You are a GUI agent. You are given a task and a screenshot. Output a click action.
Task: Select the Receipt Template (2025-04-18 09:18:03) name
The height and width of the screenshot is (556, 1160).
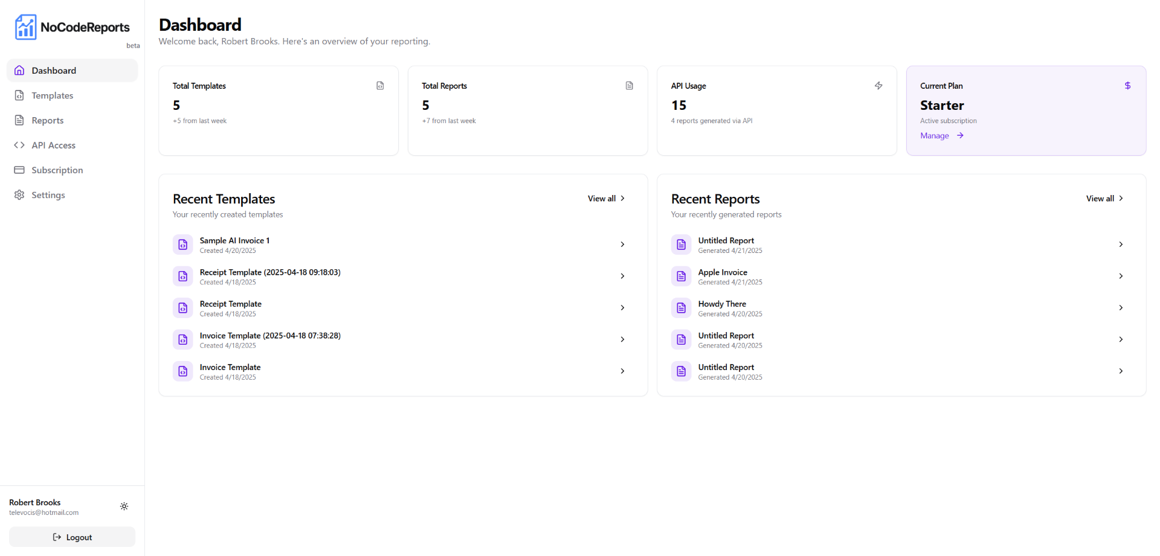tap(270, 272)
